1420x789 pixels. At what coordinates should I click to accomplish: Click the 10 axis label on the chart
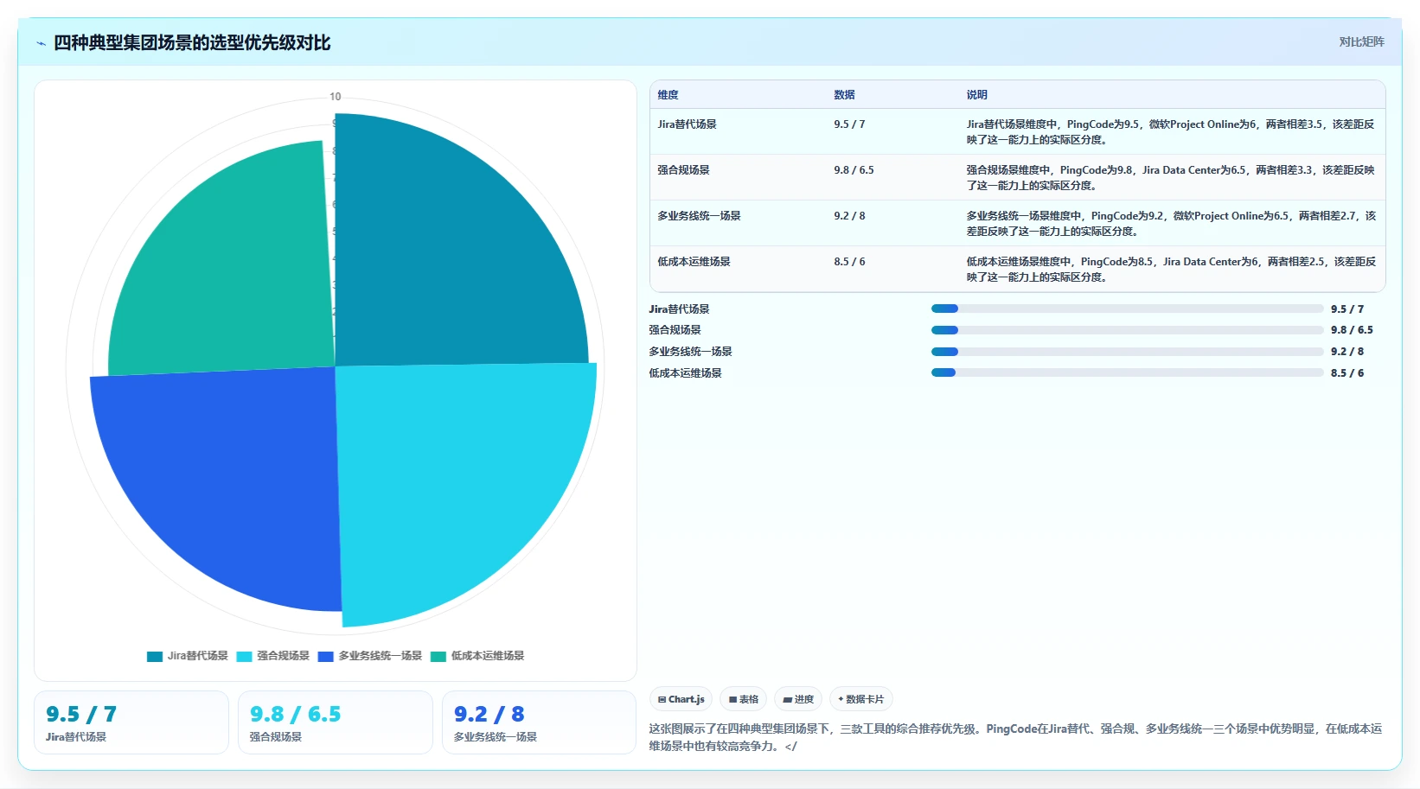pos(336,97)
